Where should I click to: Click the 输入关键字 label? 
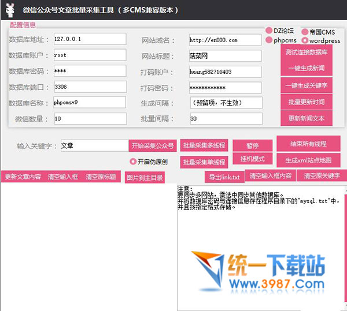(x=37, y=146)
